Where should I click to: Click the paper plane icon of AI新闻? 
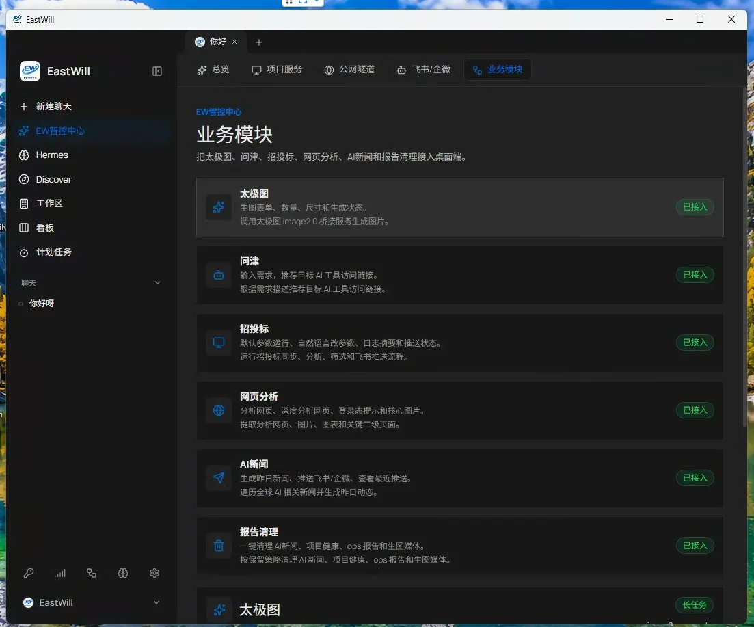point(219,478)
